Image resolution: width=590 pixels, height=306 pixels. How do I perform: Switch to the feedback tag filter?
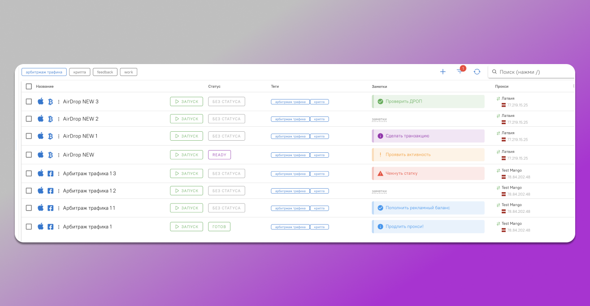click(105, 72)
